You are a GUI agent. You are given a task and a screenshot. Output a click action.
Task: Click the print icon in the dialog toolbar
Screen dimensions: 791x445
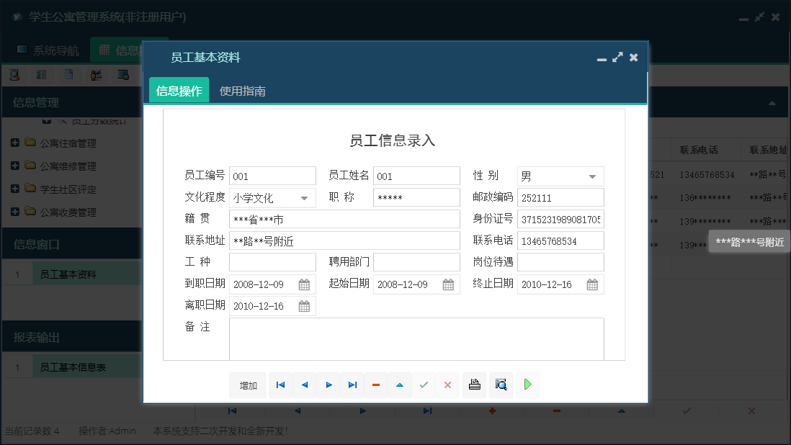click(474, 385)
